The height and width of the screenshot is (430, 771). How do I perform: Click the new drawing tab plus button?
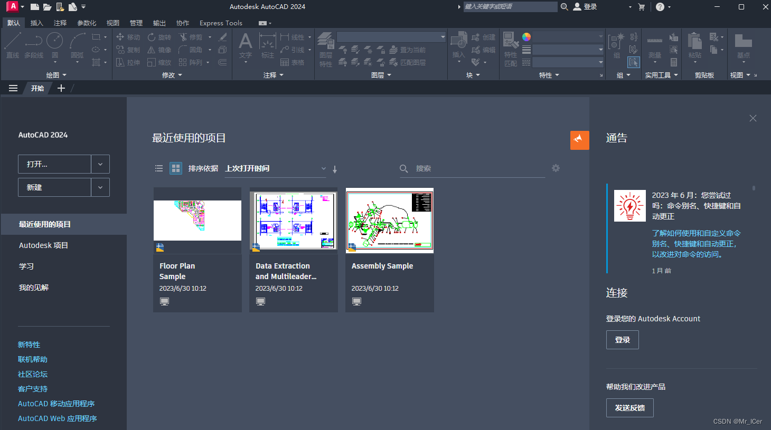pos(61,88)
